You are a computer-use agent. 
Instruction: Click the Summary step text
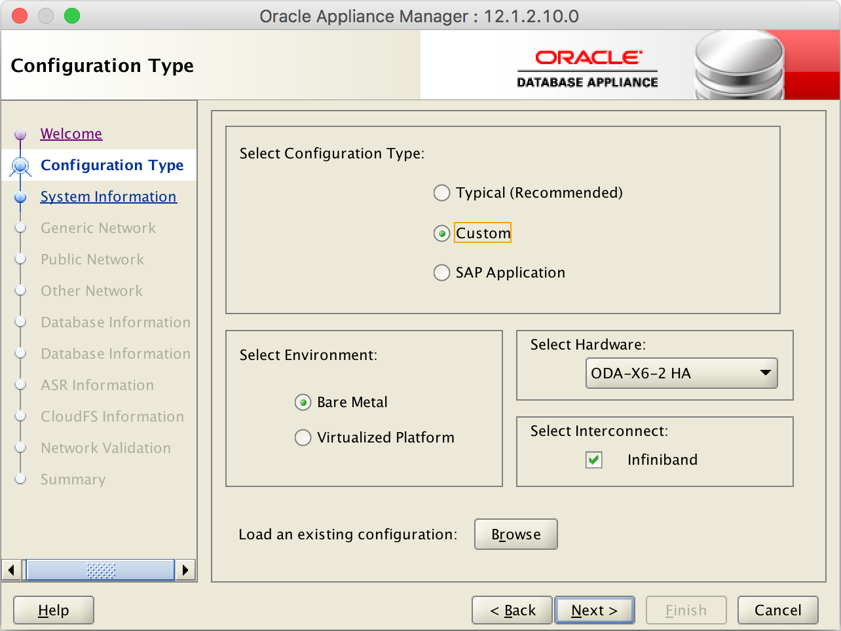pos(73,479)
